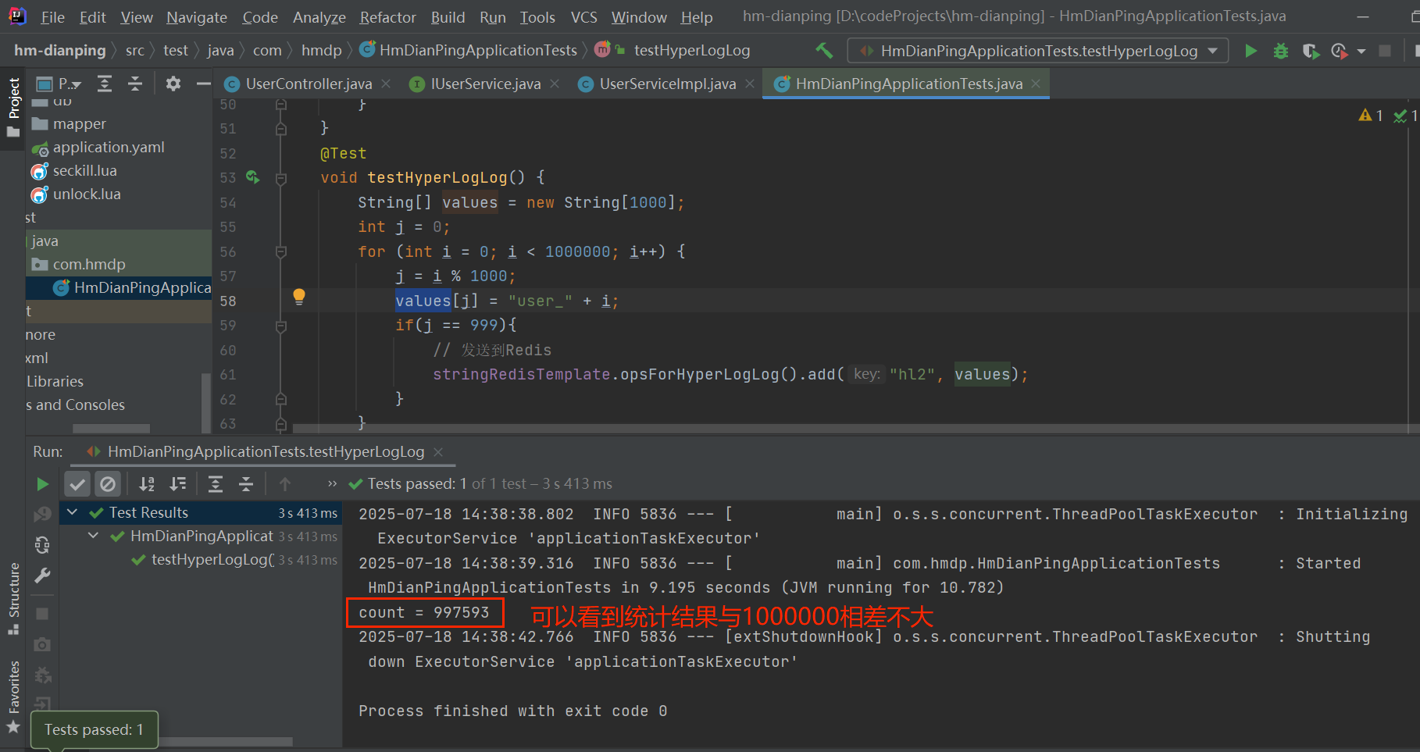Collapse all test results

(246, 484)
